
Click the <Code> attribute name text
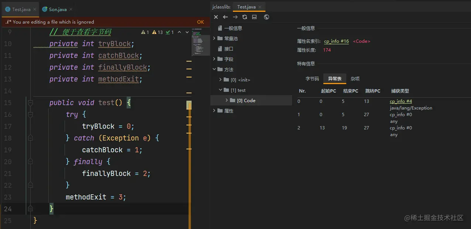pyautogui.click(x=362, y=41)
